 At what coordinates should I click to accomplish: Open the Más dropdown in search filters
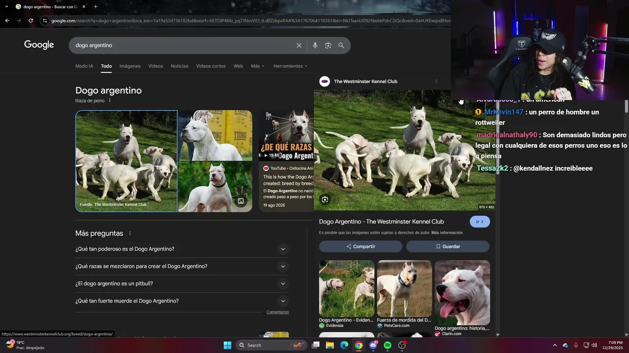click(x=257, y=66)
